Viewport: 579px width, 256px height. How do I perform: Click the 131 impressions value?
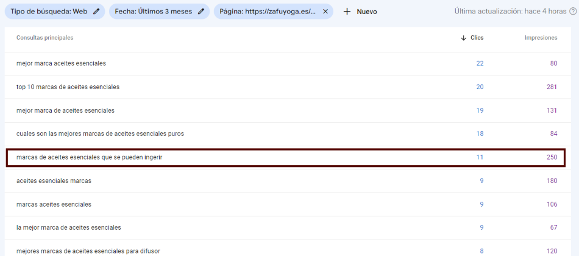pyautogui.click(x=552, y=110)
